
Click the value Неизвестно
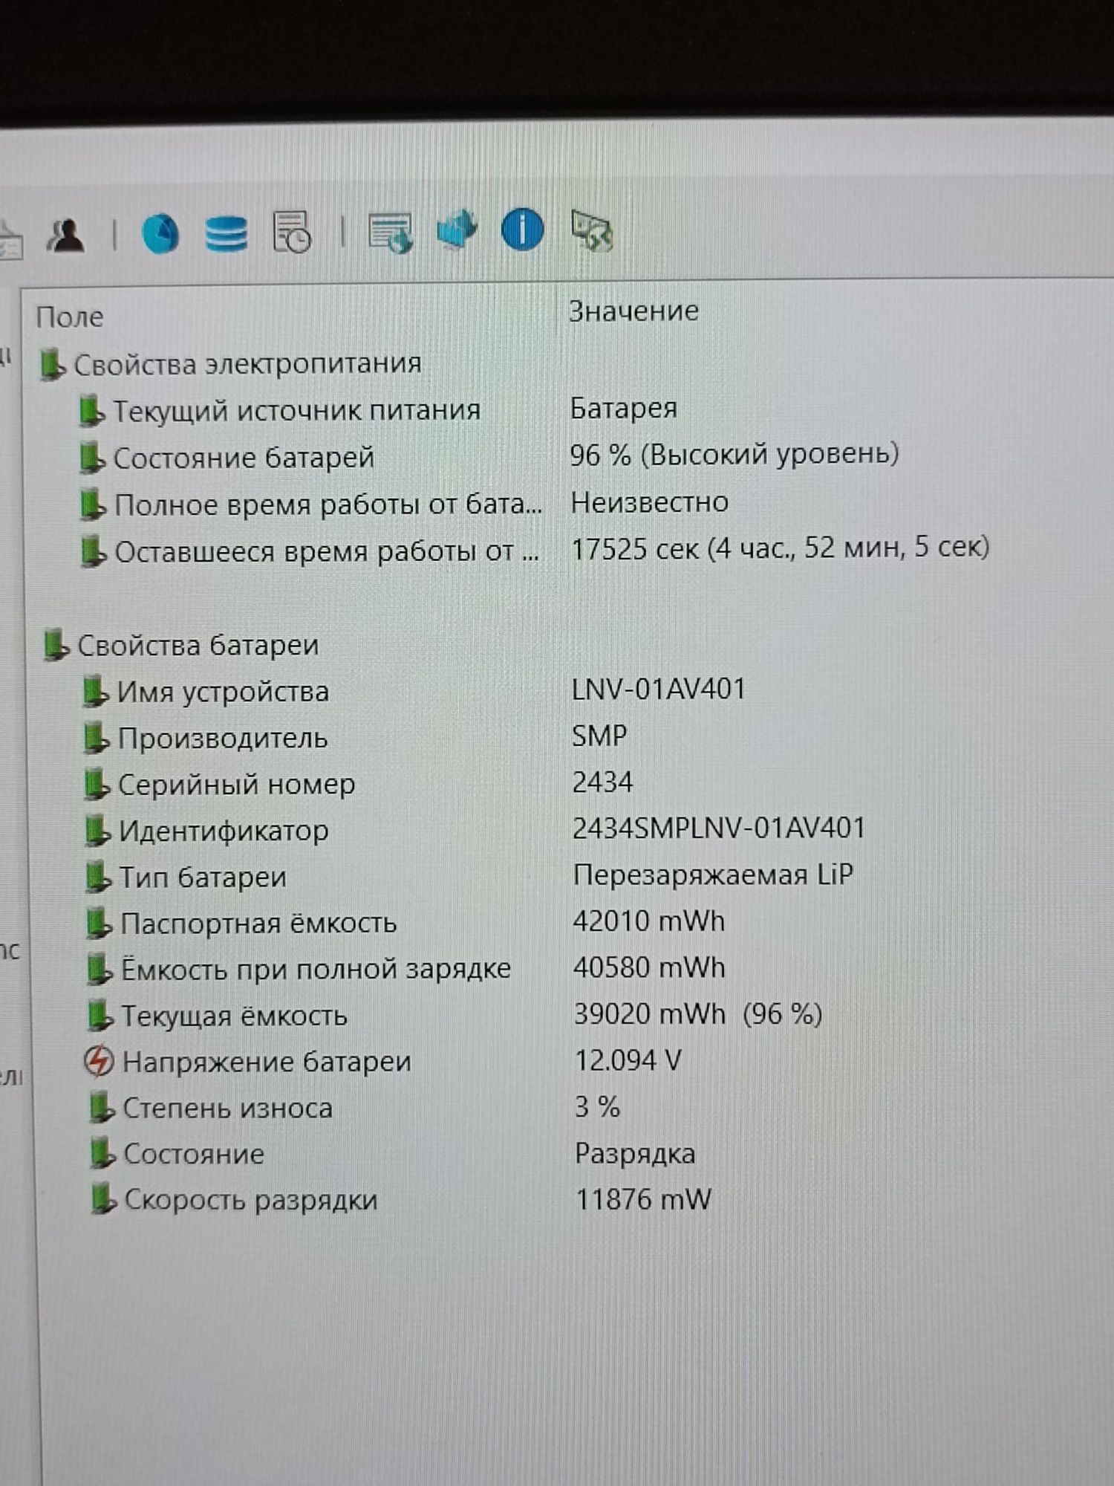click(x=649, y=503)
